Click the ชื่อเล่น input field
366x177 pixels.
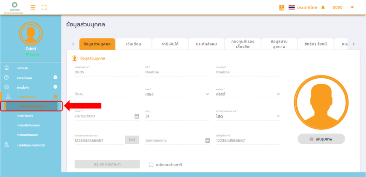coord(107,94)
